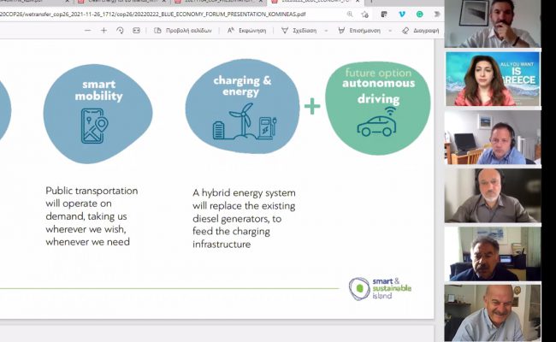
Task: Click the map phone icon under smart mobility
Action: (x=94, y=126)
